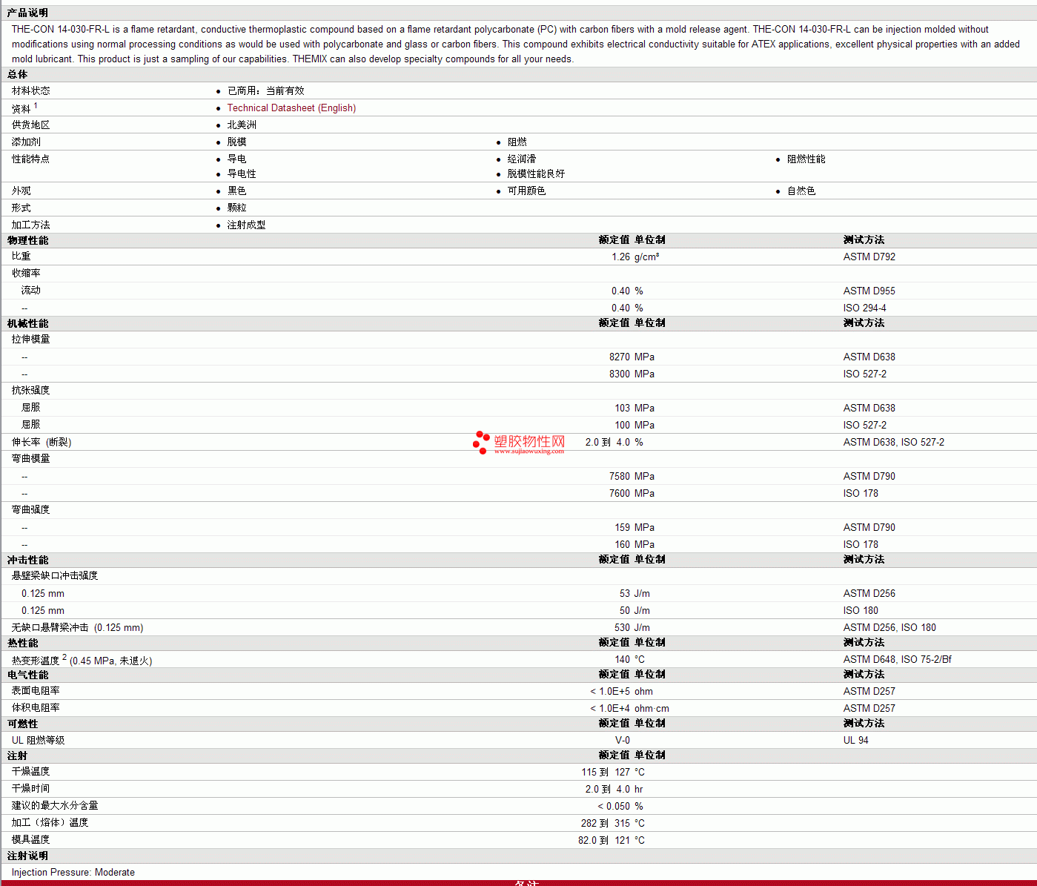Select the 拉伸模量 row label
This screenshot has height=886, width=1037.
[31, 340]
